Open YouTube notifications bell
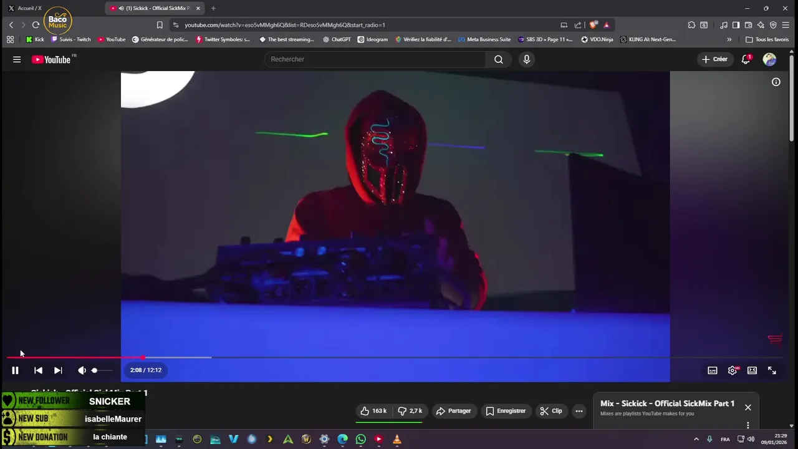The width and height of the screenshot is (798, 449). click(x=746, y=59)
